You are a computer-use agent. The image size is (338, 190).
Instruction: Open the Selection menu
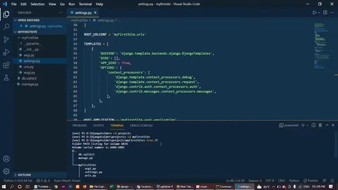click(37, 4)
